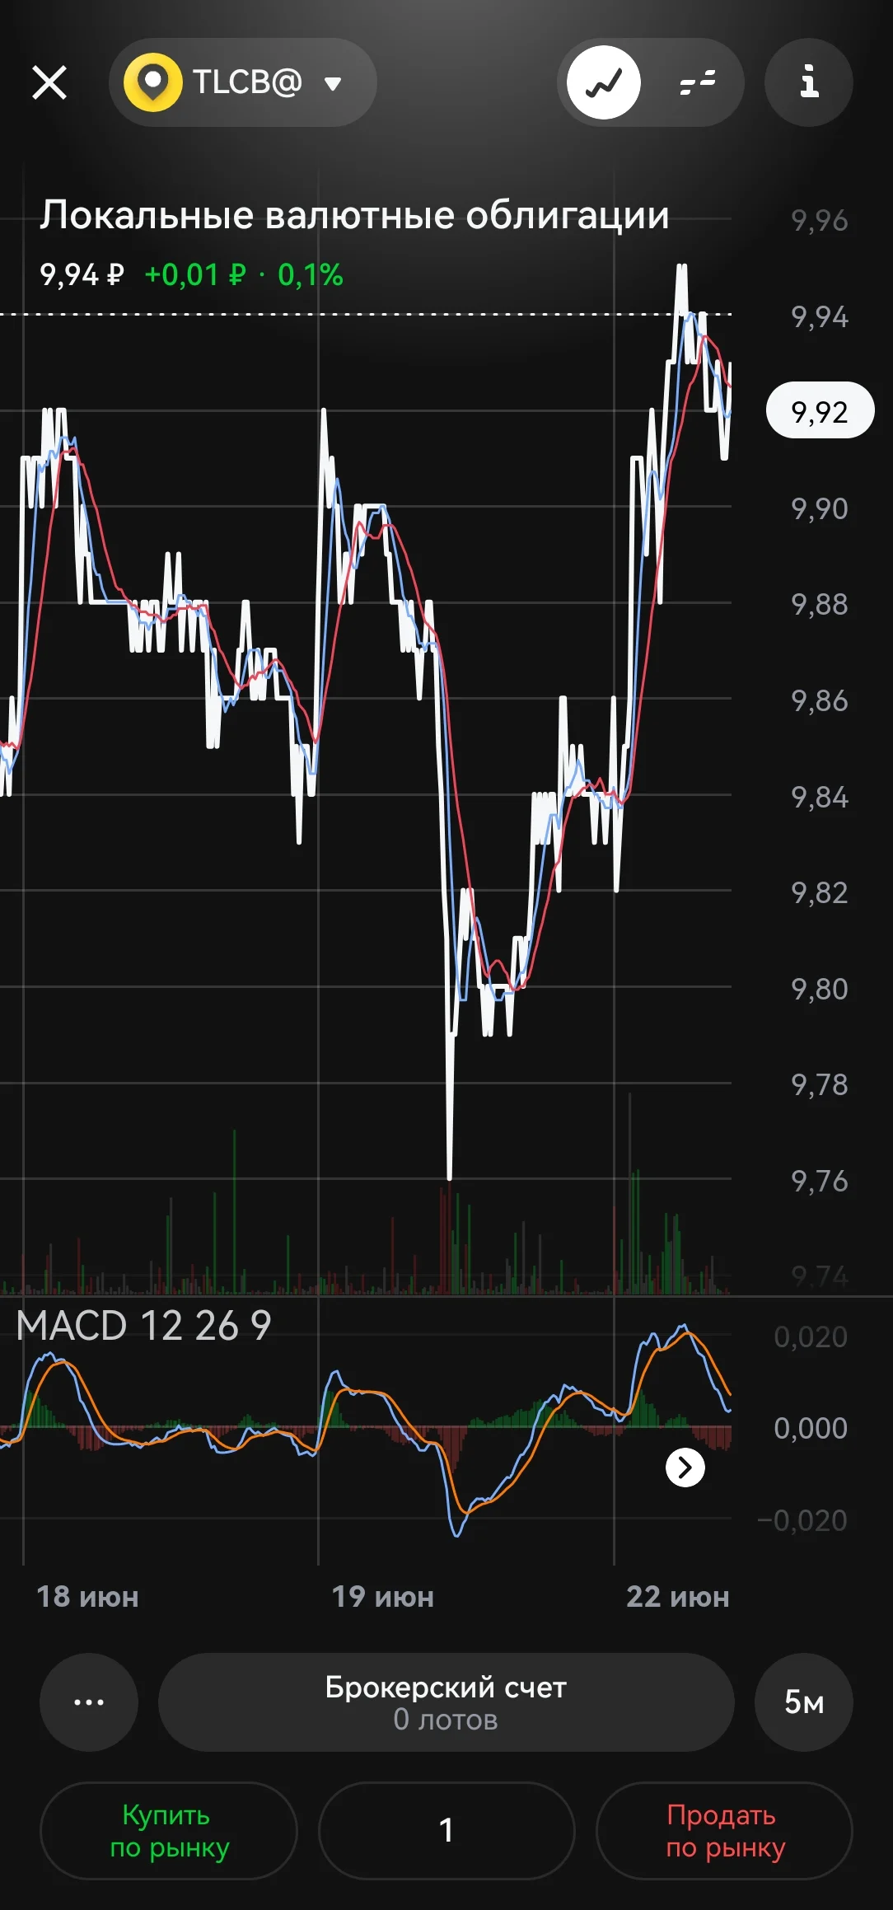Change the 5м timeframe interval

[804, 1702]
